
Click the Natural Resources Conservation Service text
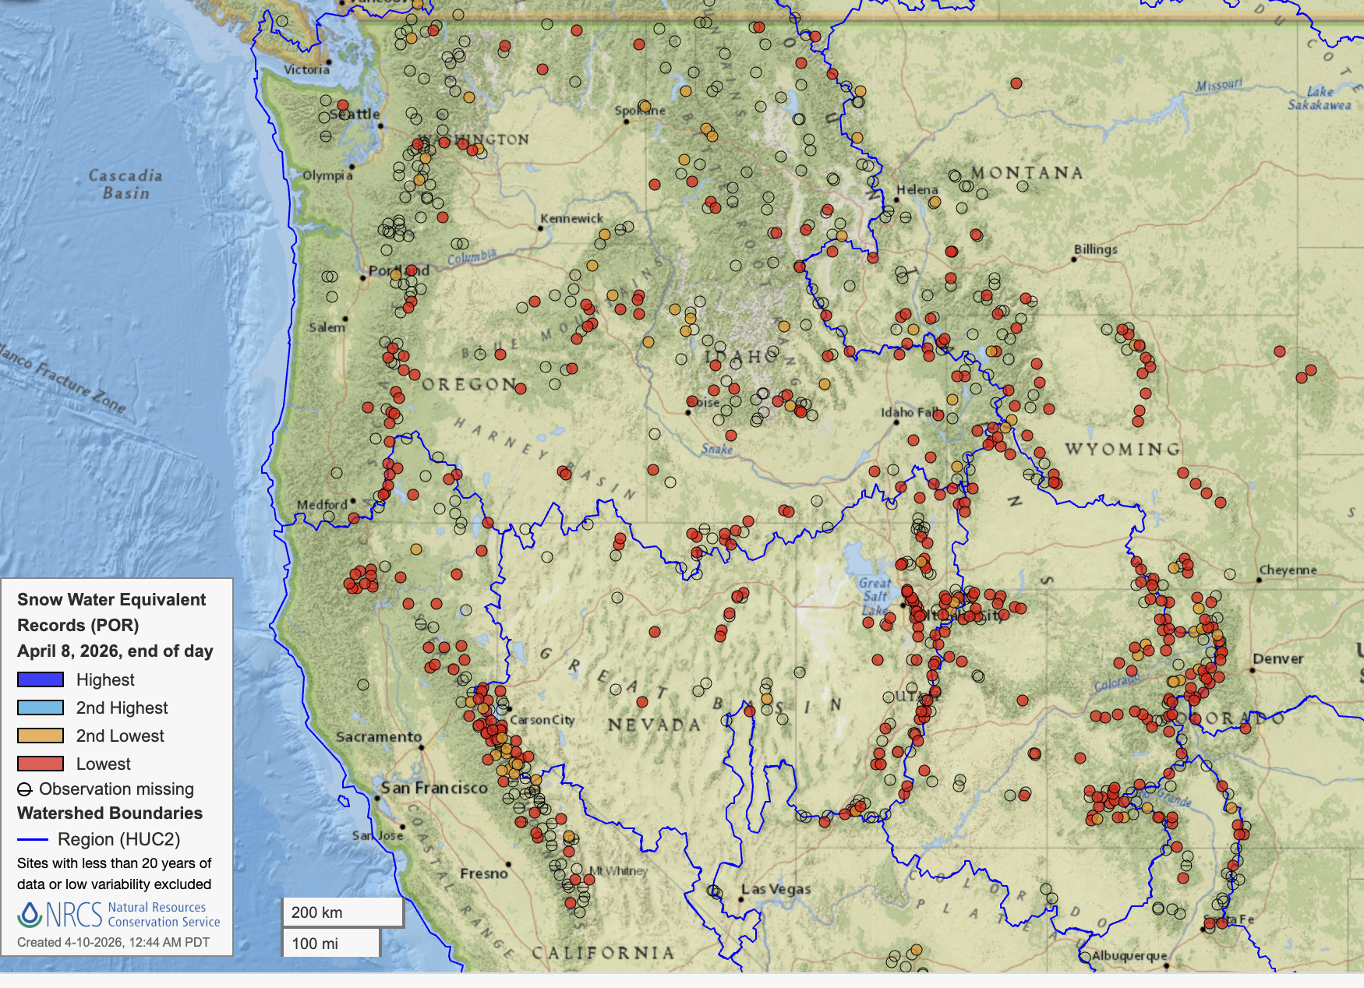[x=164, y=915]
